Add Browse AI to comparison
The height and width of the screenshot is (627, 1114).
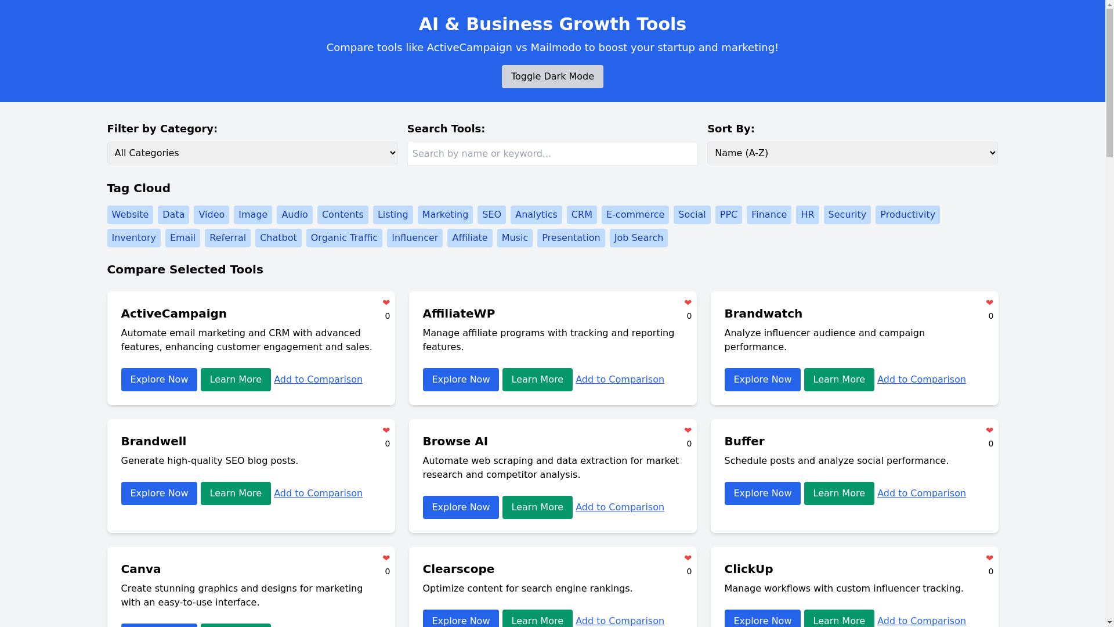(x=620, y=507)
